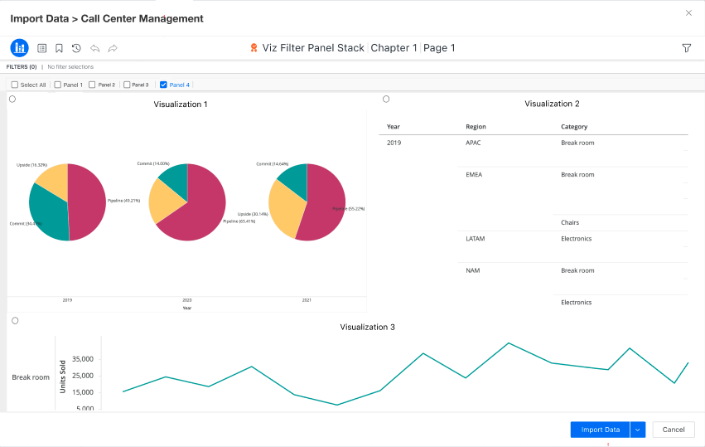
Task: Click the redo arrow icon
Action: tap(113, 48)
